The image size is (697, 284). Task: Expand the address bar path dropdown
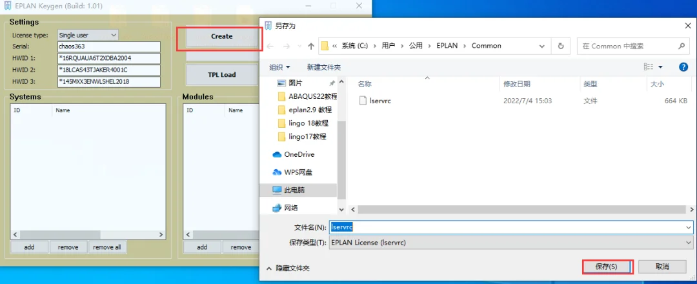pyautogui.click(x=542, y=46)
